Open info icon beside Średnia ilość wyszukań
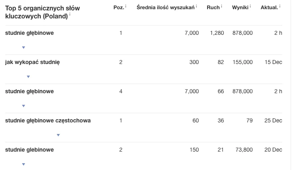The width and height of the screenshot is (293, 170). [196, 6]
